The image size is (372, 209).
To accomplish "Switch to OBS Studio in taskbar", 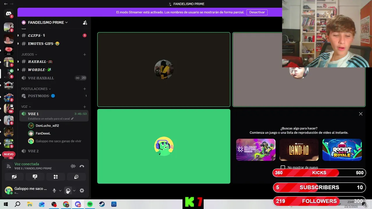I will point(54,204).
